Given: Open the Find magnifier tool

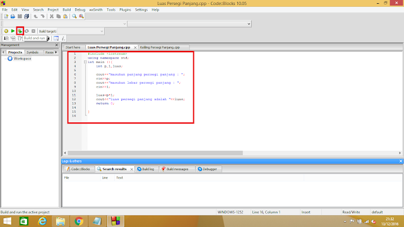Looking at the screenshot, I should point(74,16).
